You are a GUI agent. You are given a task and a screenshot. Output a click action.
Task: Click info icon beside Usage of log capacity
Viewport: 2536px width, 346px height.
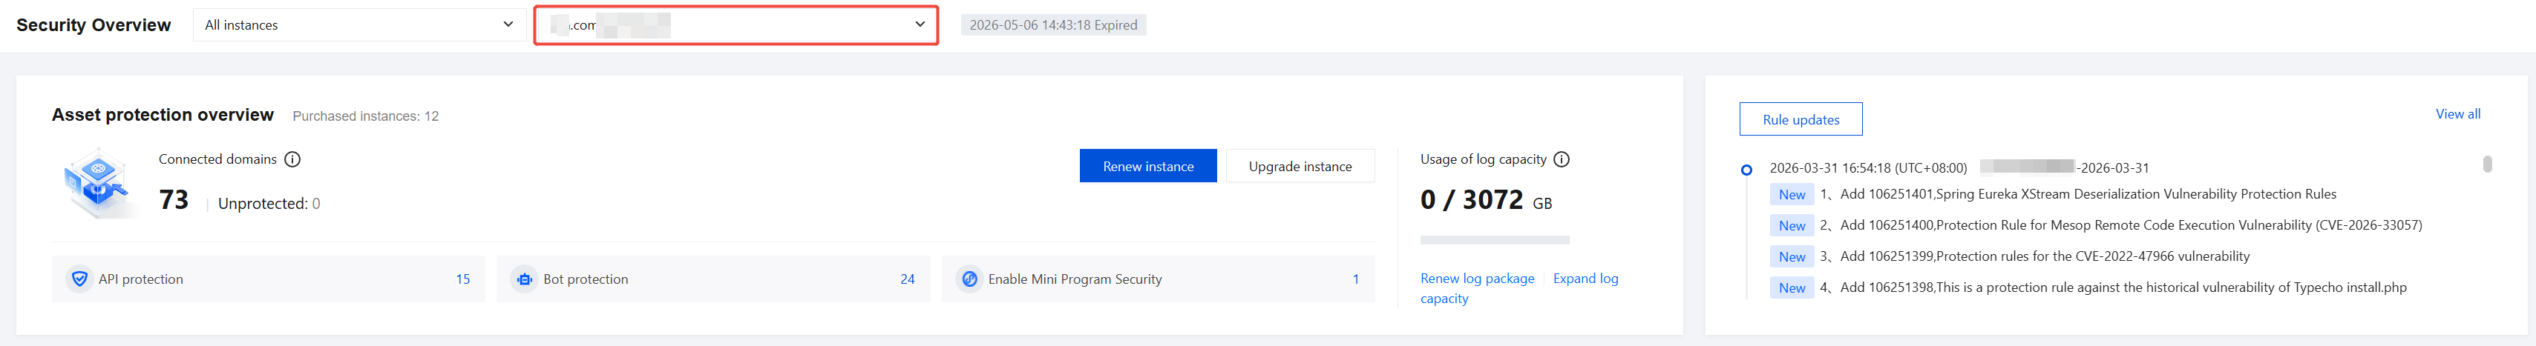[x=1562, y=159]
